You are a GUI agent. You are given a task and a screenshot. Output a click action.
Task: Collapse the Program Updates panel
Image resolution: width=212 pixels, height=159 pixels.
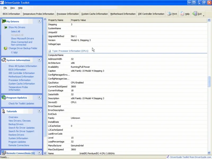tap(39, 97)
